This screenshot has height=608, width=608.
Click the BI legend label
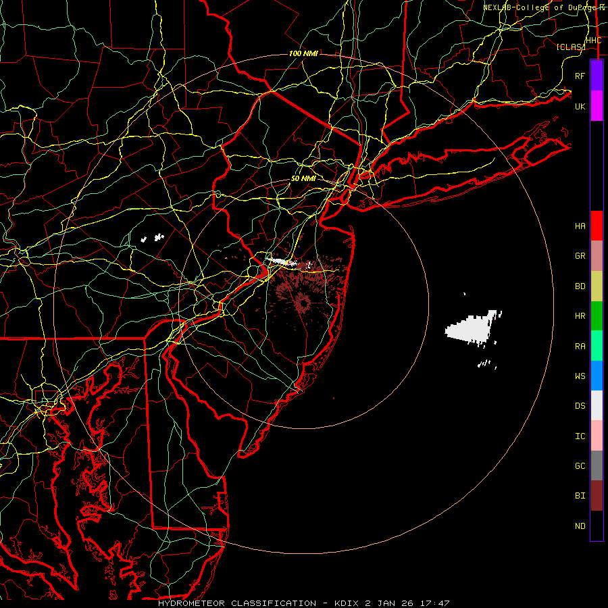click(580, 496)
